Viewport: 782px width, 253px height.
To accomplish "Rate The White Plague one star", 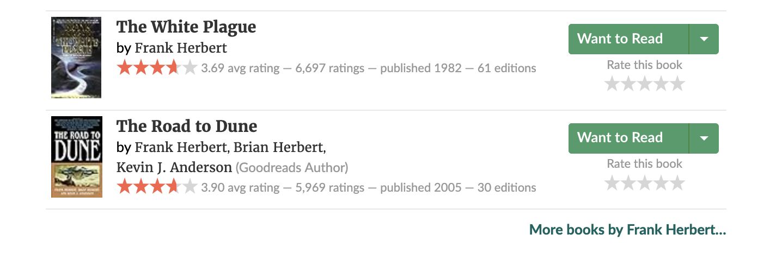I will pos(613,84).
